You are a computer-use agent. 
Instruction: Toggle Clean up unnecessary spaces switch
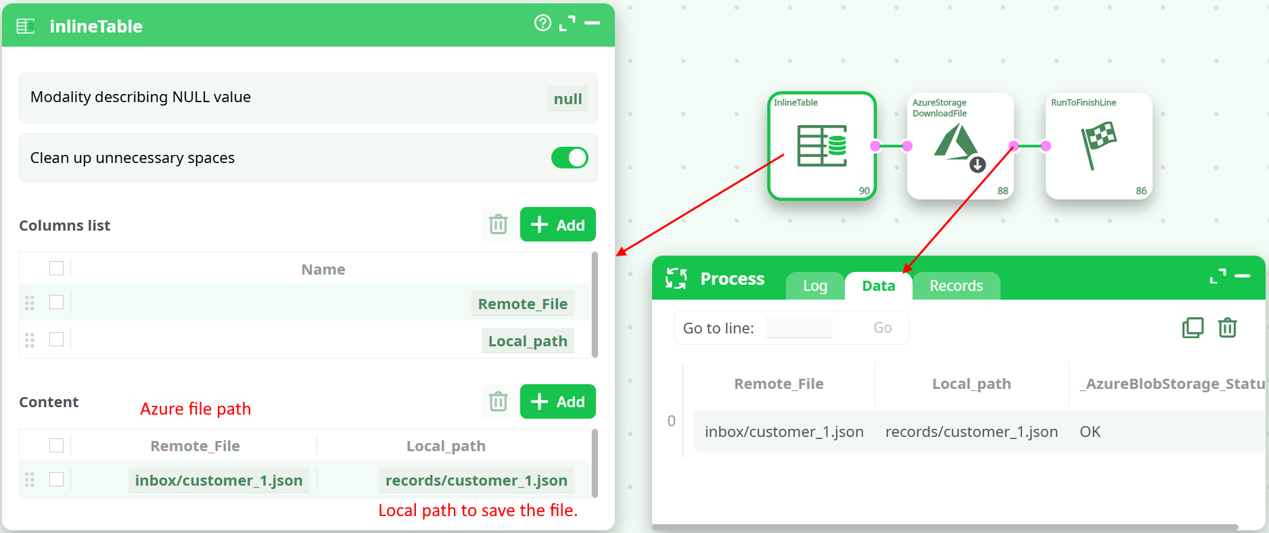(x=569, y=158)
